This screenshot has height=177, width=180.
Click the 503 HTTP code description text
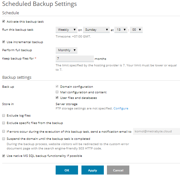point(68,146)
